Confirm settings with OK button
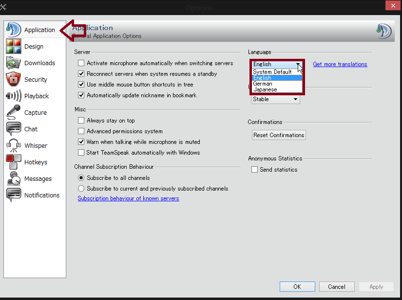Screen dimensions: 402x300 [297, 287]
